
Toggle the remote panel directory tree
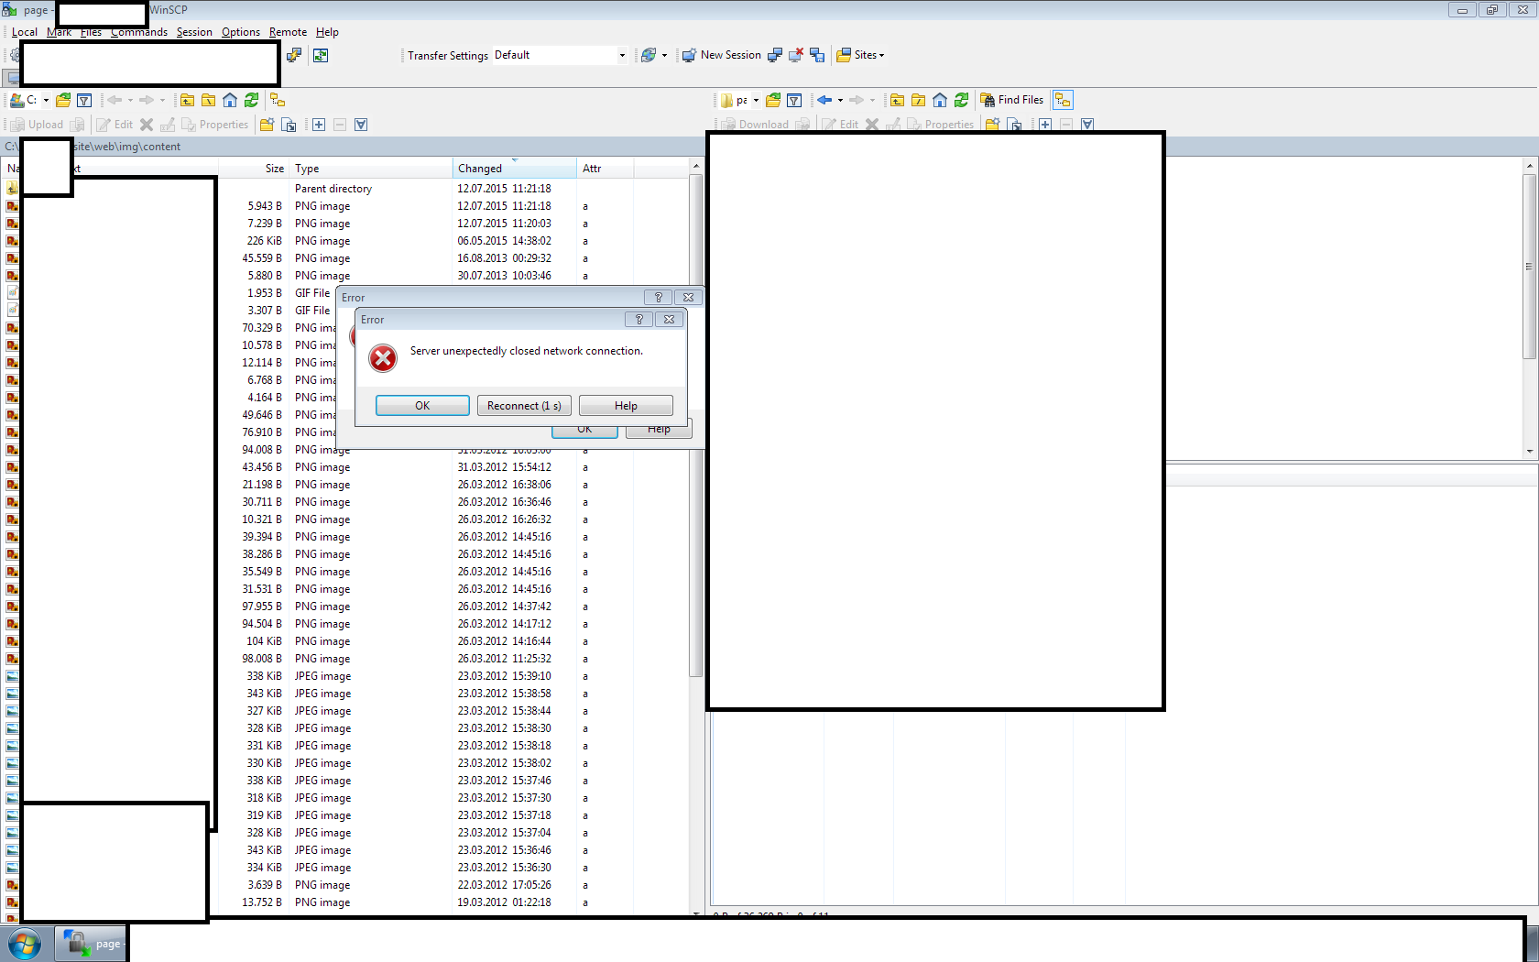1063,100
